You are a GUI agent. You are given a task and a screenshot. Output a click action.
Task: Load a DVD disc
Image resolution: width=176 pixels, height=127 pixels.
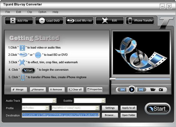pyautogui.click(x=49, y=21)
